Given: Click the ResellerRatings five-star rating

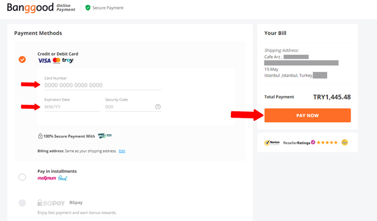Looking at the screenshot, I should point(327,143).
